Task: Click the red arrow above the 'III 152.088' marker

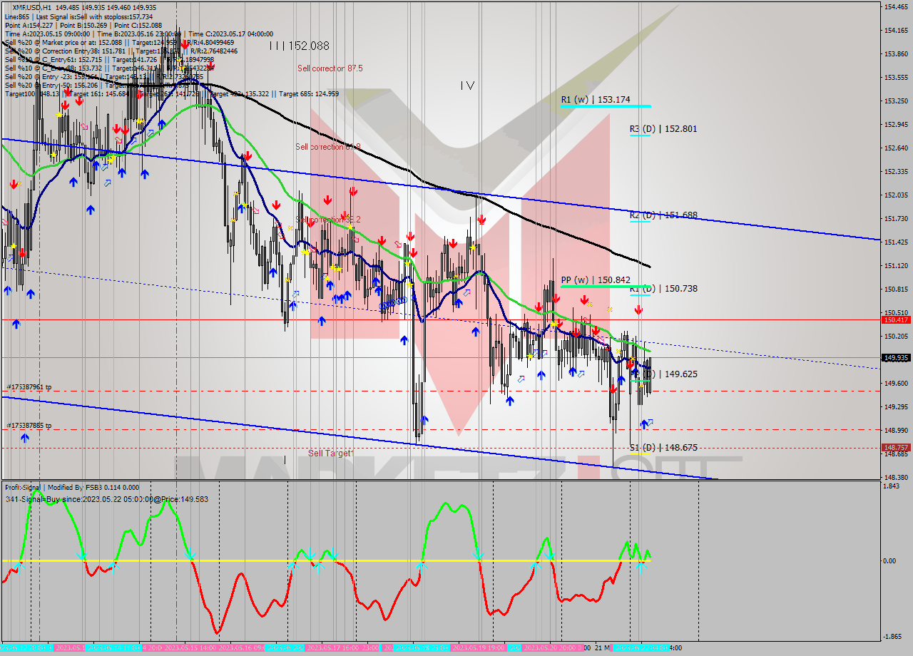Action: click(x=185, y=44)
